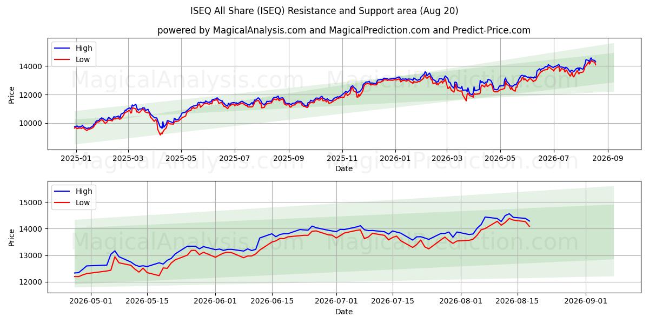Click the April 2025 low dip on the top chart
Viewport: 649px width, 324px height.
pos(160,133)
